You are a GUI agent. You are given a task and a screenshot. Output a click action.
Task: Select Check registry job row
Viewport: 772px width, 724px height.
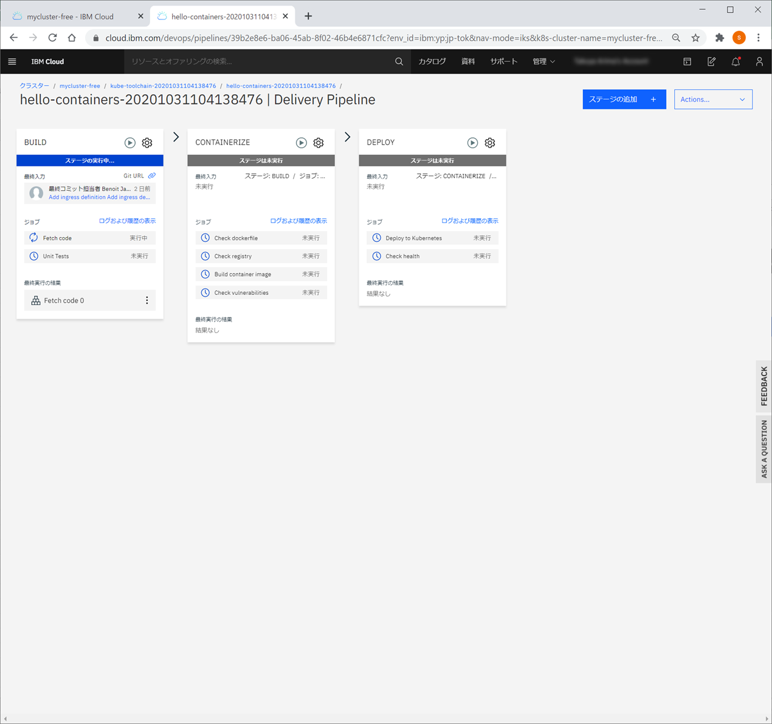pos(261,256)
